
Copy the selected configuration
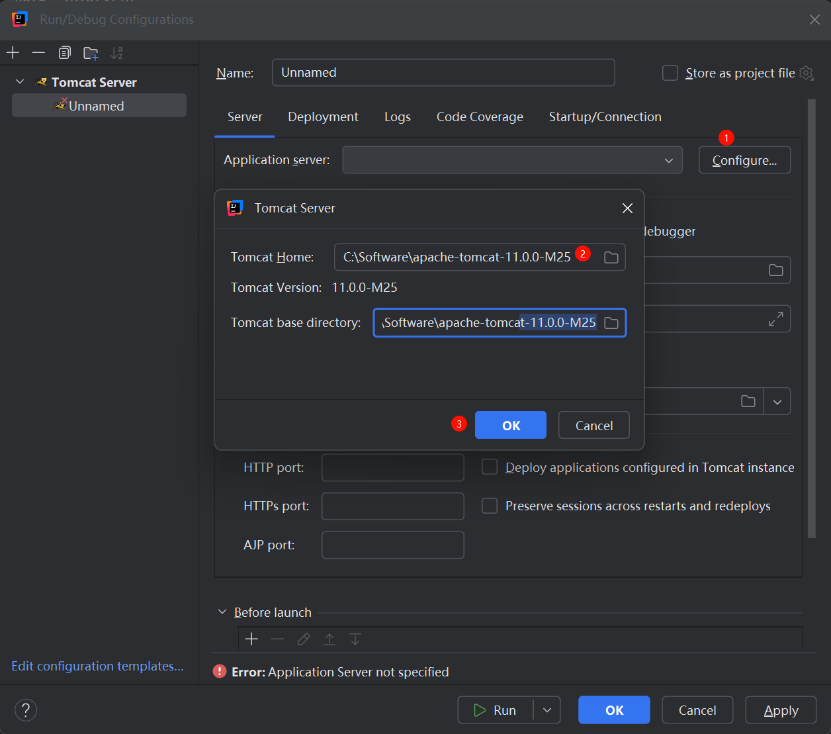pos(64,53)
